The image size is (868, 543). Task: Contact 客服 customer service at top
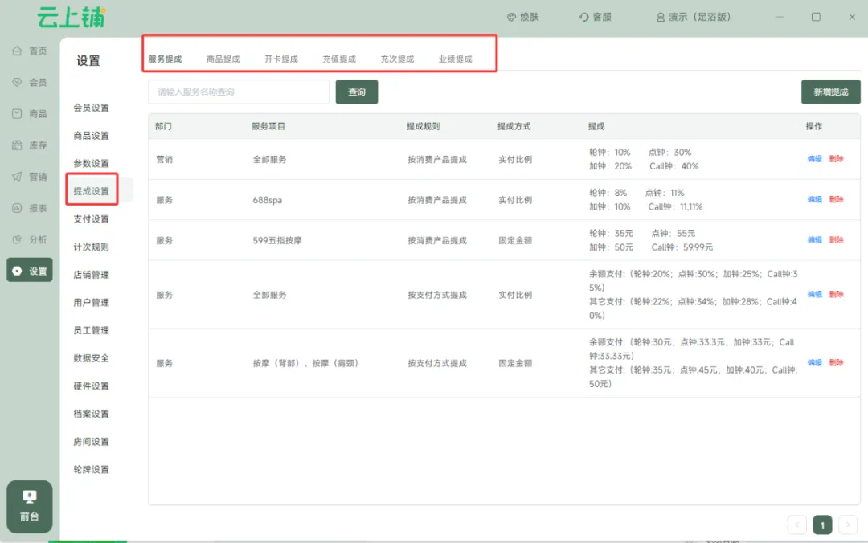click(x=596, y=17)
